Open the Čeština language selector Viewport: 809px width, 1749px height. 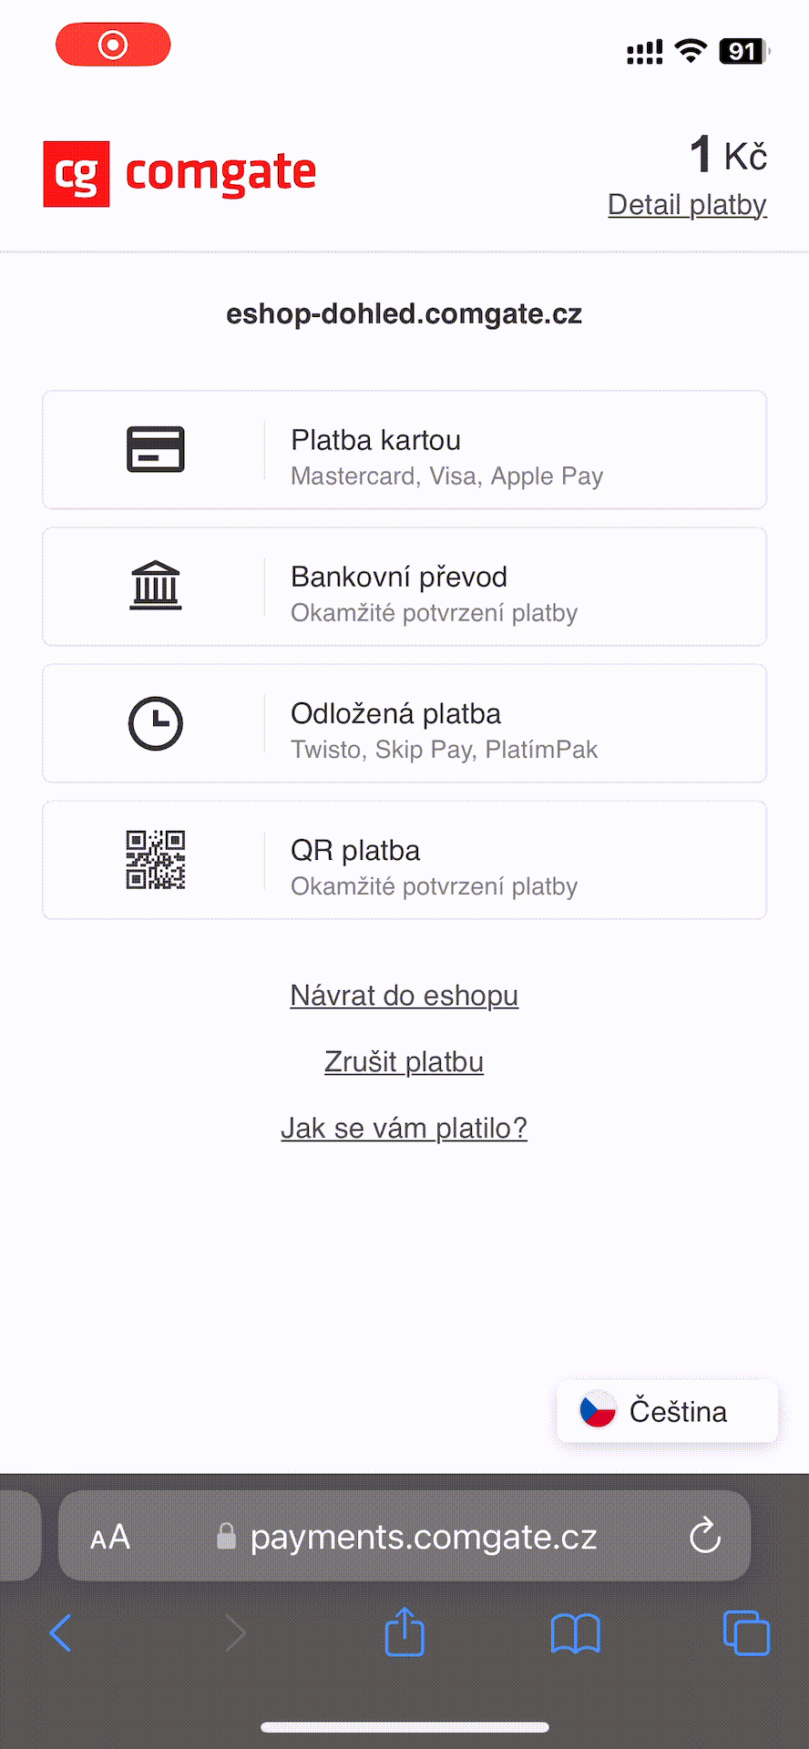[668, 1411]
